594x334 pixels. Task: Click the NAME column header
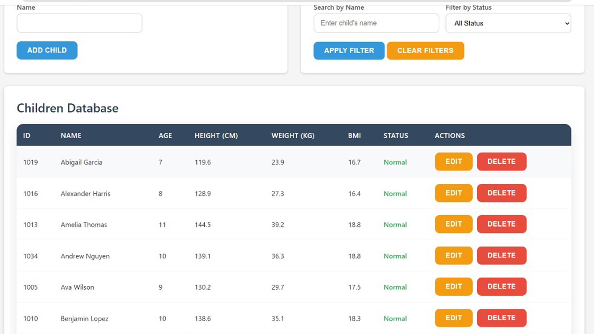71,135
